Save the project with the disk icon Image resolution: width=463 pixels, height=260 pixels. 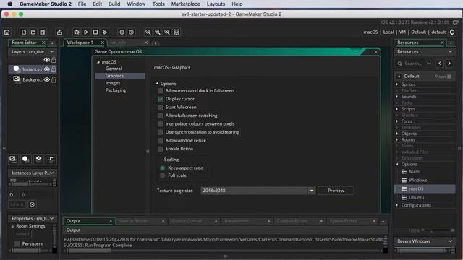pos(43,32)
